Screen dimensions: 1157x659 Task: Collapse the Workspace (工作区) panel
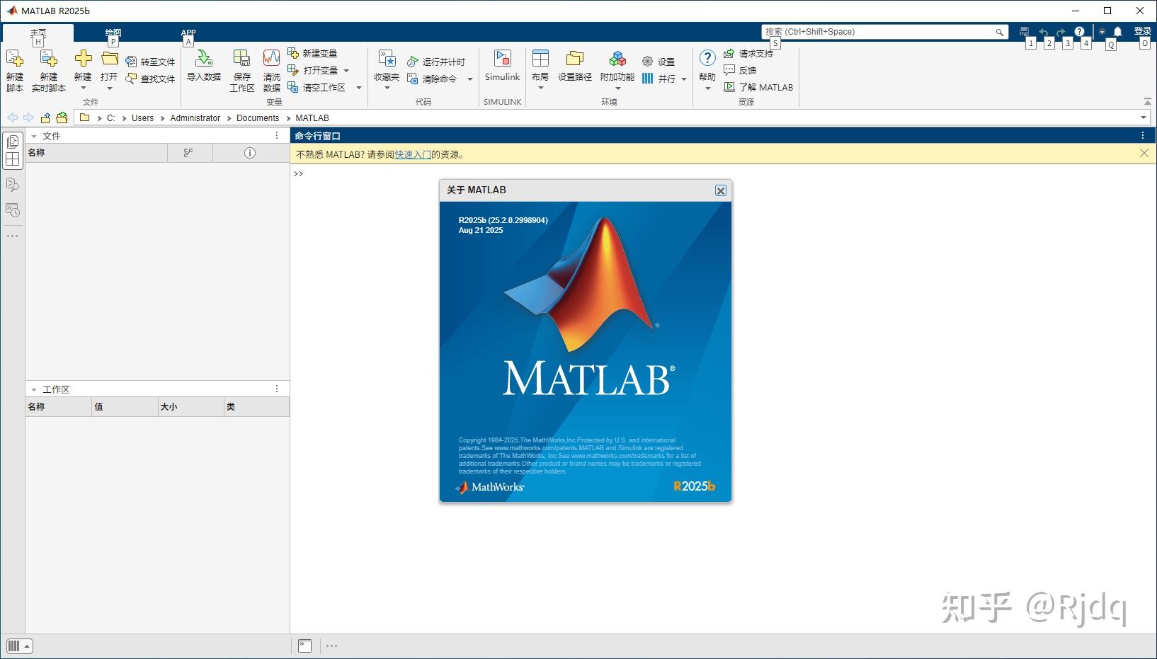click(33, 389)
